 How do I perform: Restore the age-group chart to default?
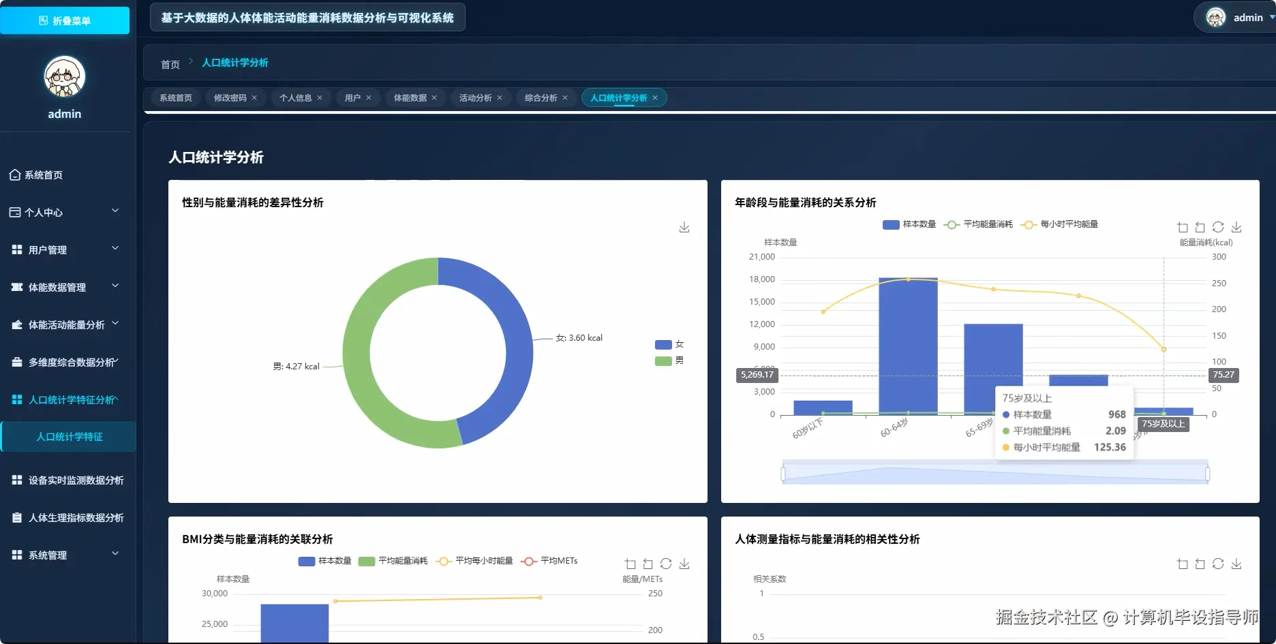(1218, 228)
